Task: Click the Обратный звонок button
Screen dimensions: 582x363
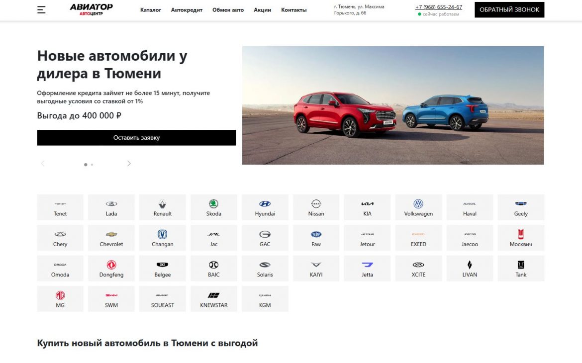Action: click(x=509, y=10)
